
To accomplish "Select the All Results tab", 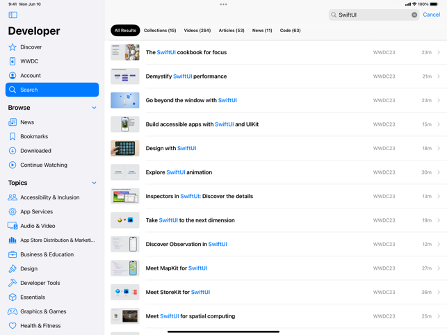I will click(x=125, y=31).
